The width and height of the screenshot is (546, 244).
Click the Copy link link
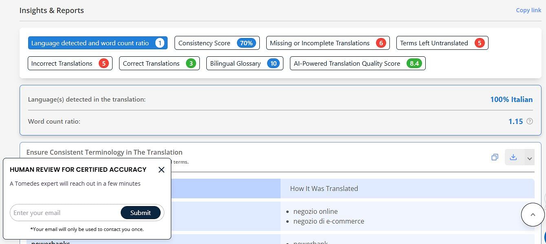(x=528, y=10)
